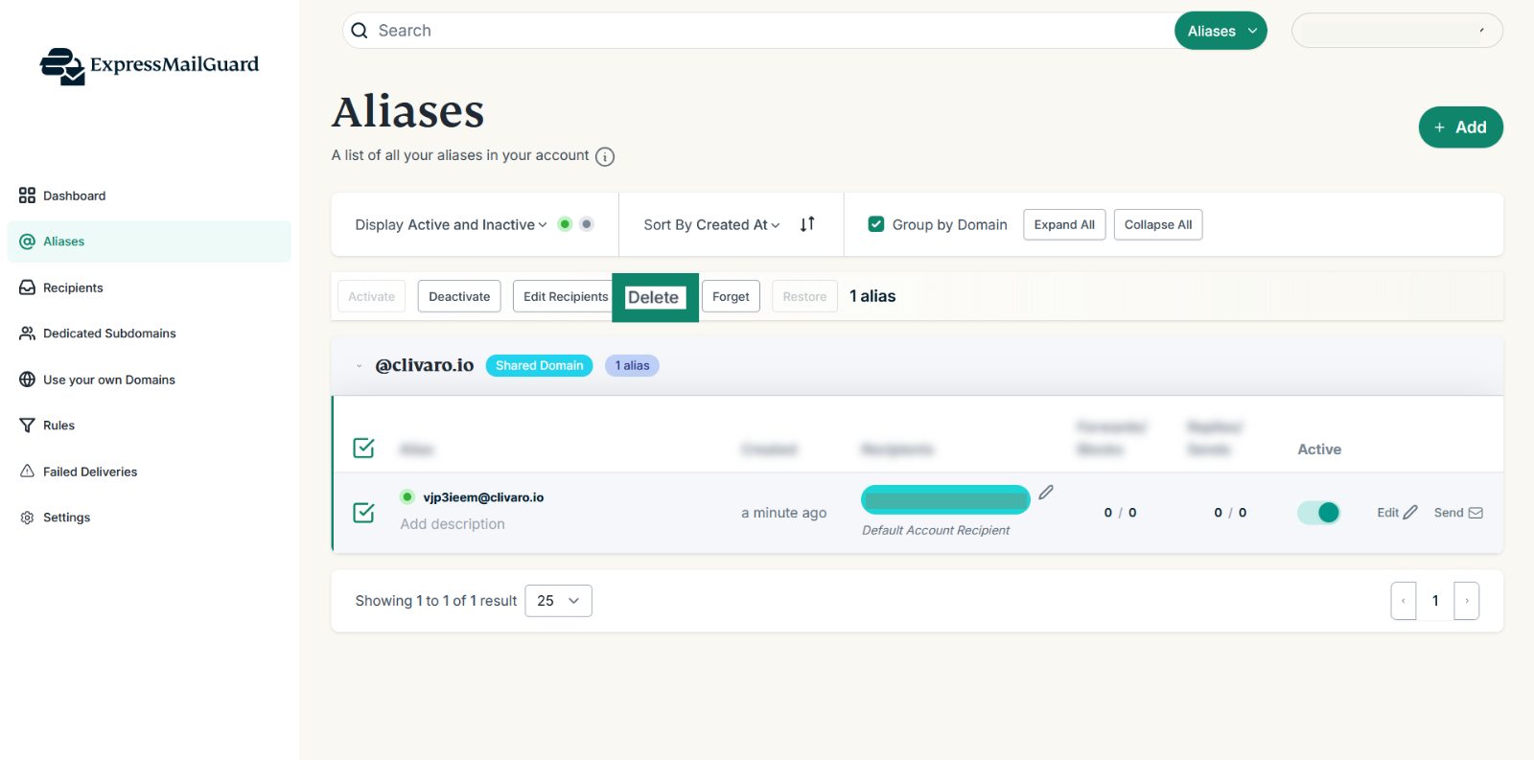
Task: Select page 1 in pagination
Action: [x=1435, y=601]
